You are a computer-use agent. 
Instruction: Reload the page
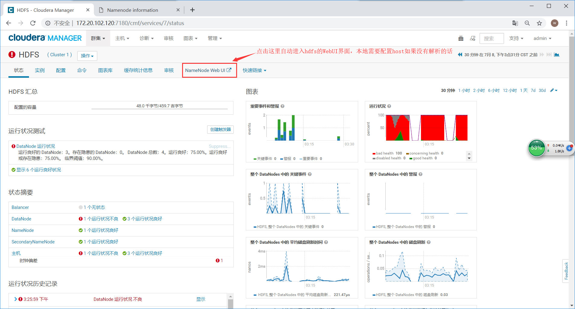(33, 23)
